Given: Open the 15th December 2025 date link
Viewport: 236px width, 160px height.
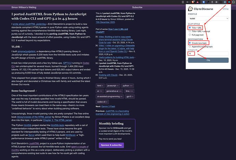Looking at the screenshot, I should tap(105, 22).
